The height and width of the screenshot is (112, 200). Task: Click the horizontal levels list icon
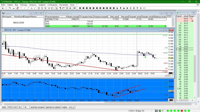[39, 8]
